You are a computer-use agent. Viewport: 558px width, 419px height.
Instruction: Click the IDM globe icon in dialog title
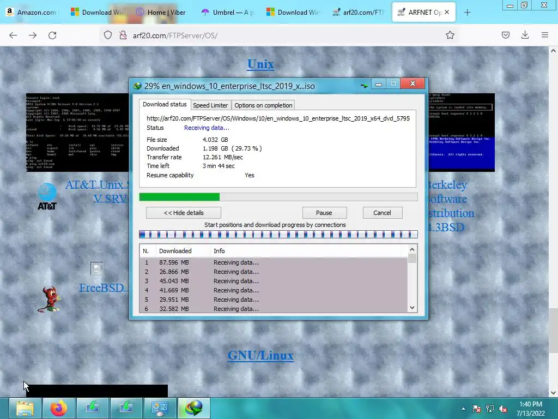(137, 86)
